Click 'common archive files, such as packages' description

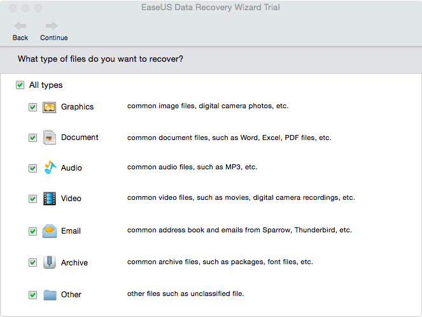(220, 262)
